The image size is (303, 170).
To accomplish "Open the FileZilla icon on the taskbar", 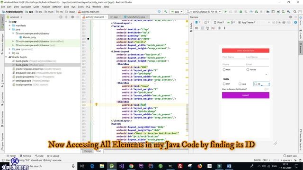I will point(180,166).
